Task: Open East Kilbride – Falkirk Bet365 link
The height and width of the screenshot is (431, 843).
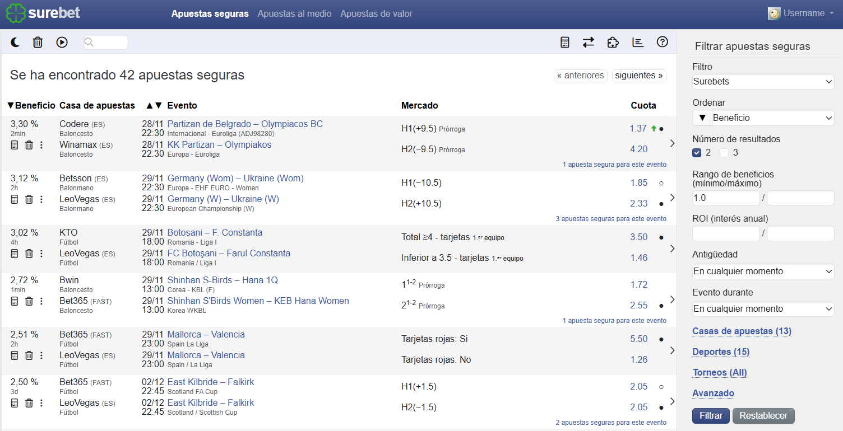Action: point(211,382)
